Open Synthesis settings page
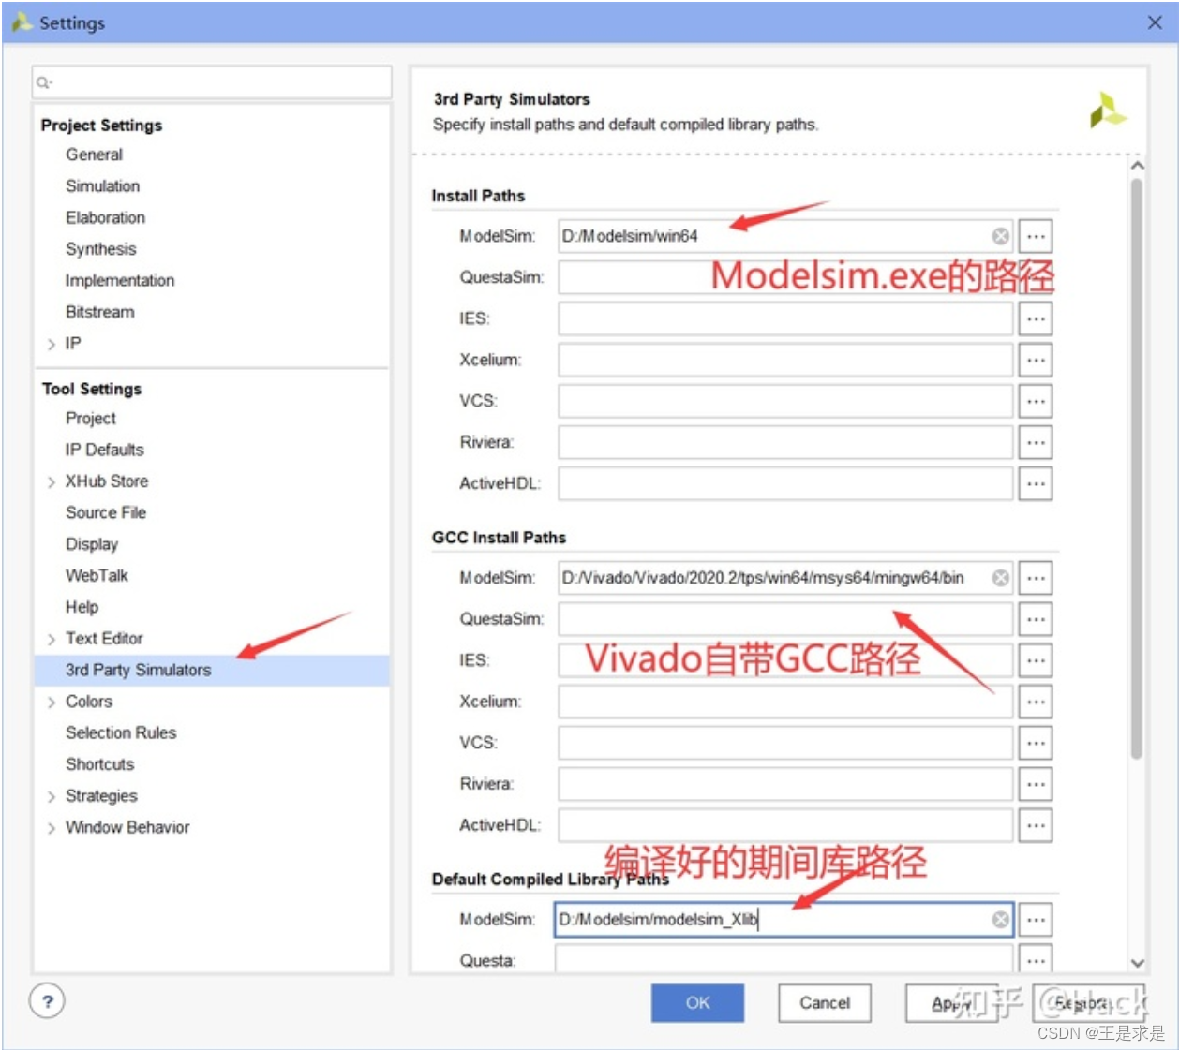 [100, 249]
